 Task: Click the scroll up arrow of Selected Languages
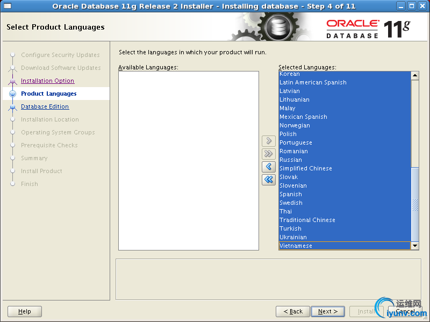tap(415, 75)
